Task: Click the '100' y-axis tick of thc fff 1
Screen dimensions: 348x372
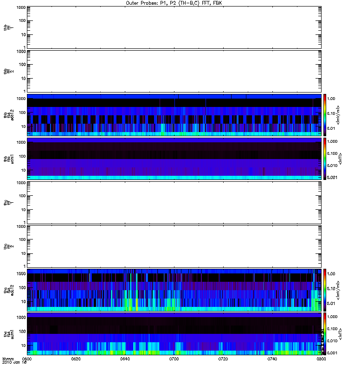Action: (22, 196)
